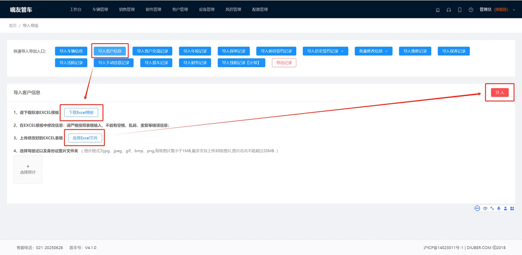Open the 销售管理 menu
The height and width of the screenshot is (255, 522).
(127, 9)
